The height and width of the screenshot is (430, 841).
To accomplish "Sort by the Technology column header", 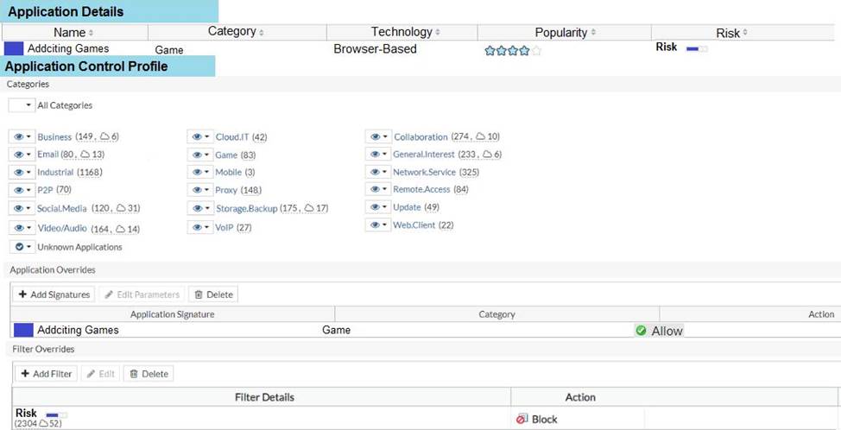I will click(402, 32).
